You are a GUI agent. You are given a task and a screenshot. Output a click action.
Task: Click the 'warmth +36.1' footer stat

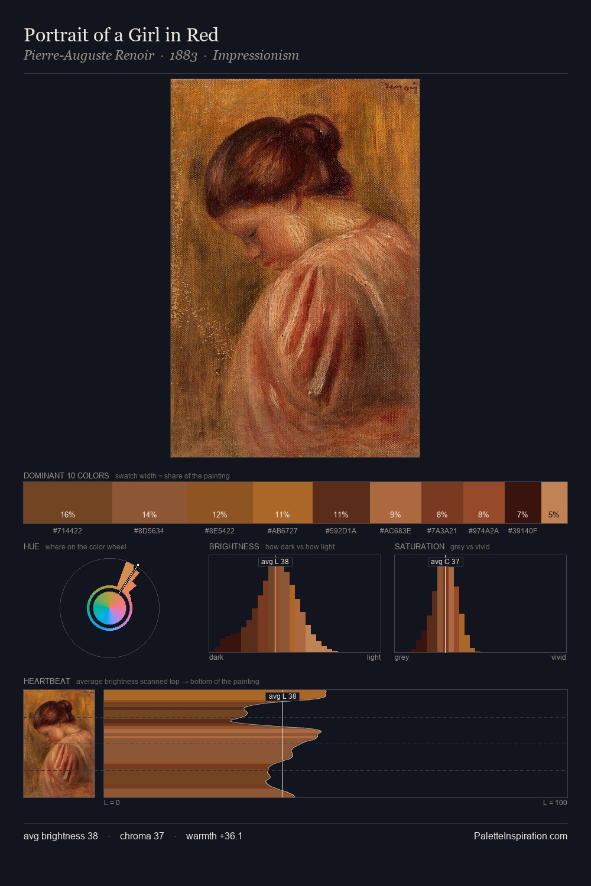click(x=214, y=836)
